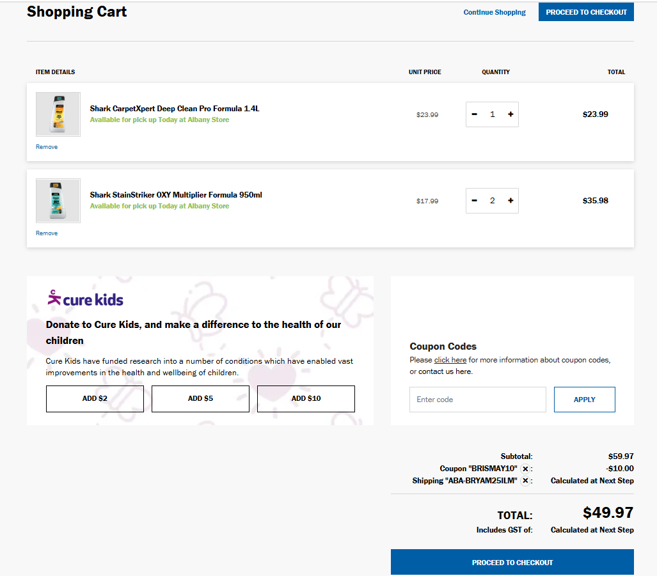
Task: Click the UNIT PRICE column header
Action: (x=425, y=72)
